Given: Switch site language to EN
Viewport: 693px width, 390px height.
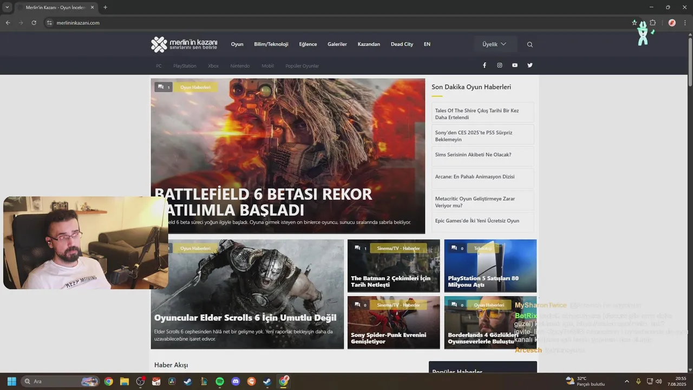Looking at the screenshot, I should click(x=427, y=44).
